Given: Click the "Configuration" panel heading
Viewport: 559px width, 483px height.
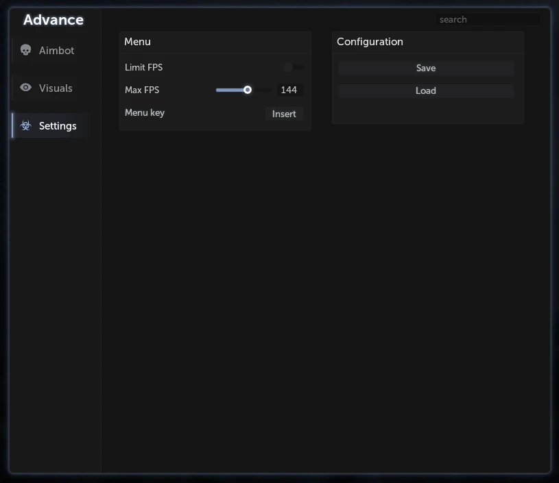Looking at the screenshot, I should [x=370, y=42].
